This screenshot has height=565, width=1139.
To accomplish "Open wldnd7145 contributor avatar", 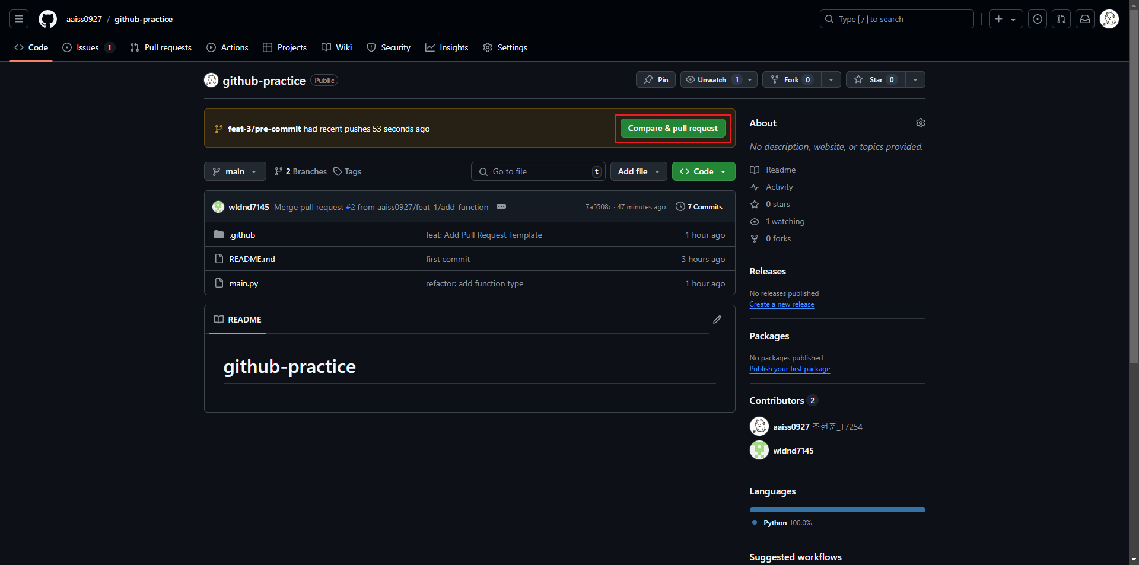I will tap(759, 451).
